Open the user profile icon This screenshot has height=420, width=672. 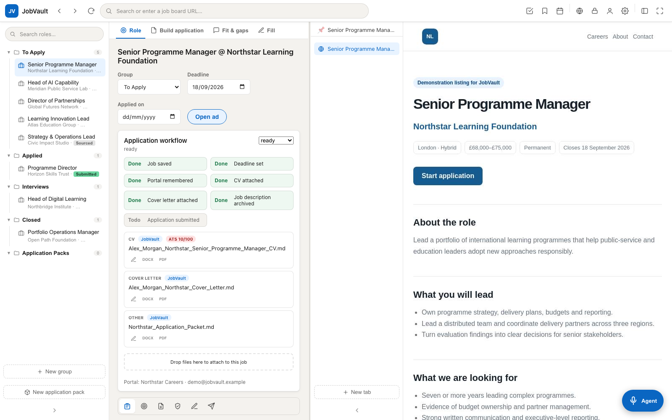610,11
